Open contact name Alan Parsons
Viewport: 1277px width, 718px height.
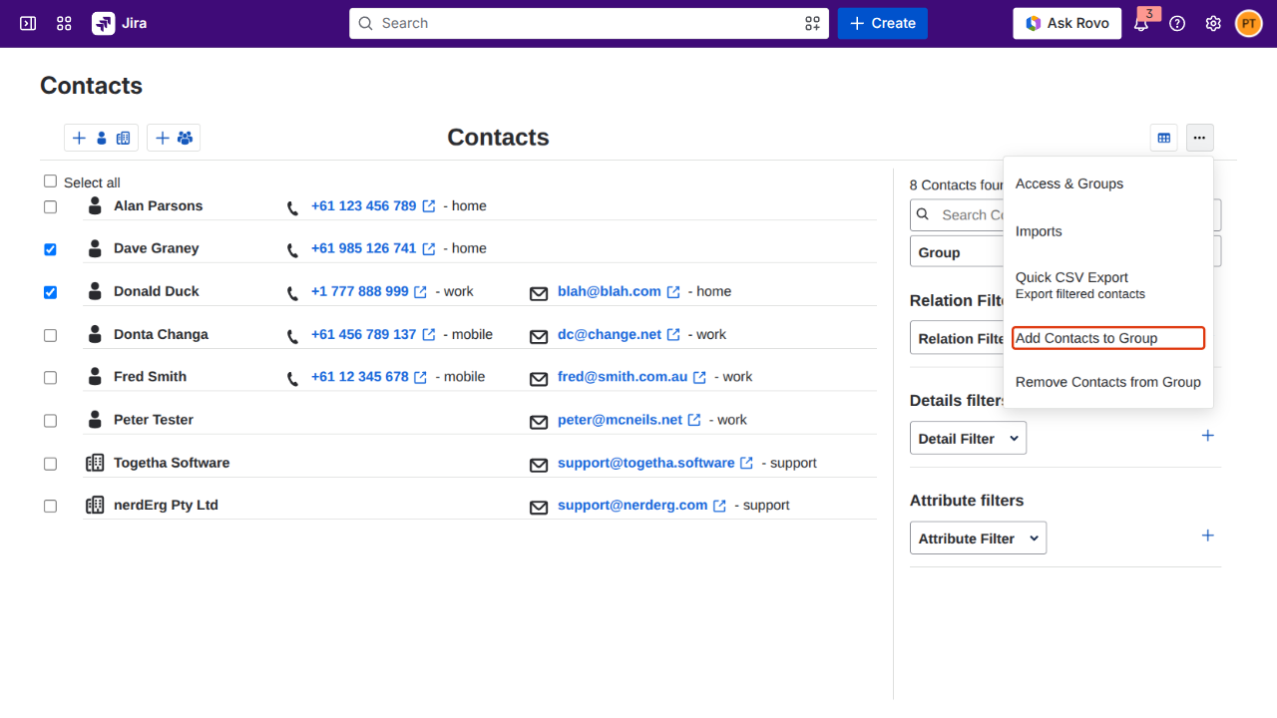[x=158, y=205]
